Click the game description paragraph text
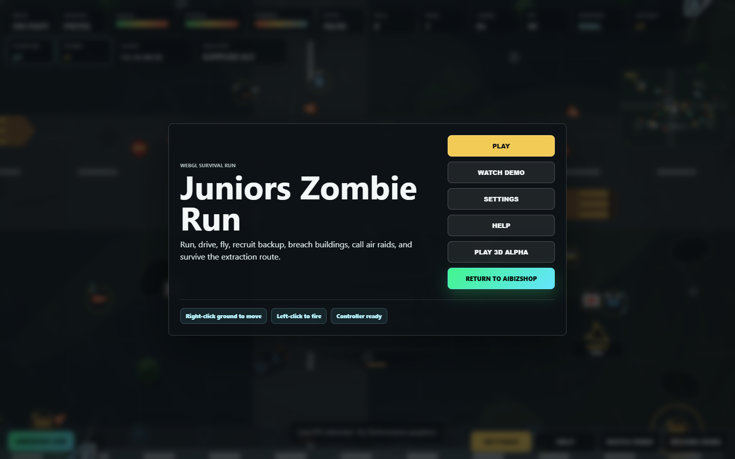 [296, 250]
